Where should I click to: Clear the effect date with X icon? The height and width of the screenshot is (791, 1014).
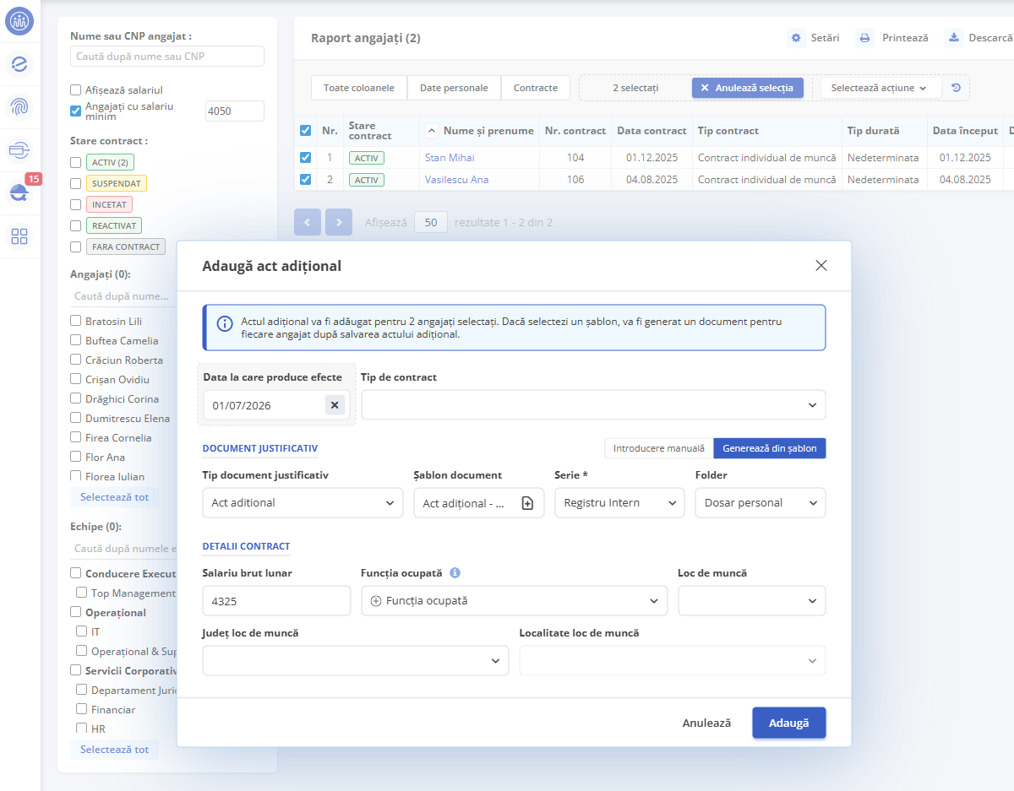[x=335, y=405]
